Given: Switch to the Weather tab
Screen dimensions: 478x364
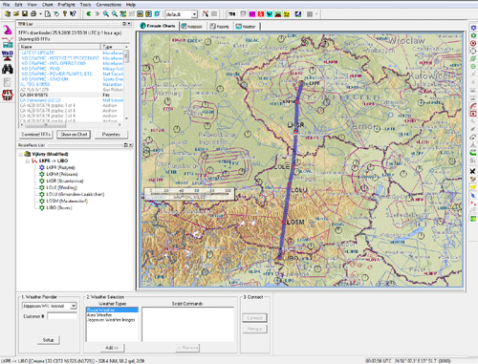Looking at the screenshot, I should pos(246,27).
